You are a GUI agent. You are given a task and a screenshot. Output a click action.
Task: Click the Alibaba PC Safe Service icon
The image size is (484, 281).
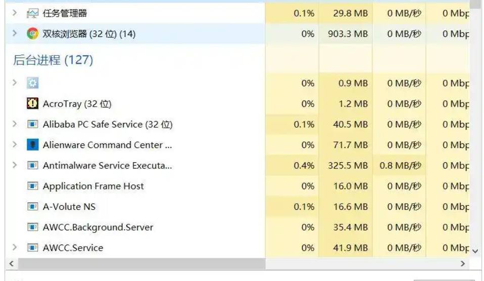click(32, 124)
